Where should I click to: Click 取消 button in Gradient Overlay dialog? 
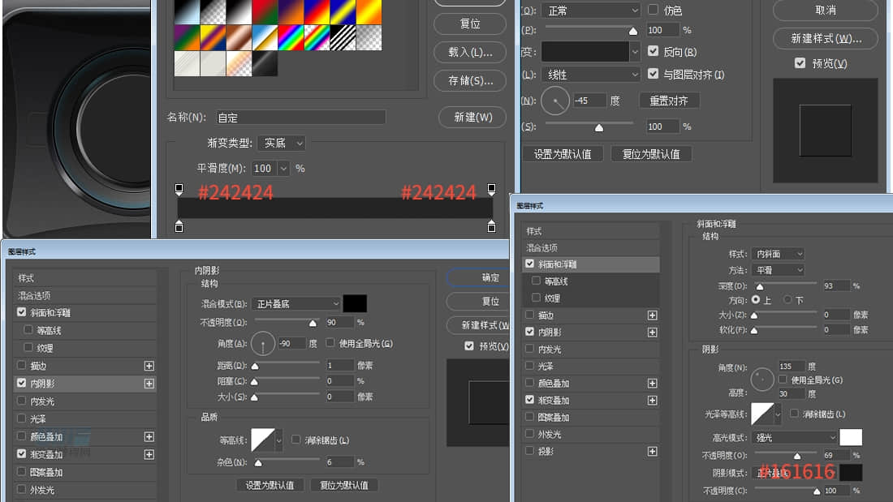[x=826, y=11]
